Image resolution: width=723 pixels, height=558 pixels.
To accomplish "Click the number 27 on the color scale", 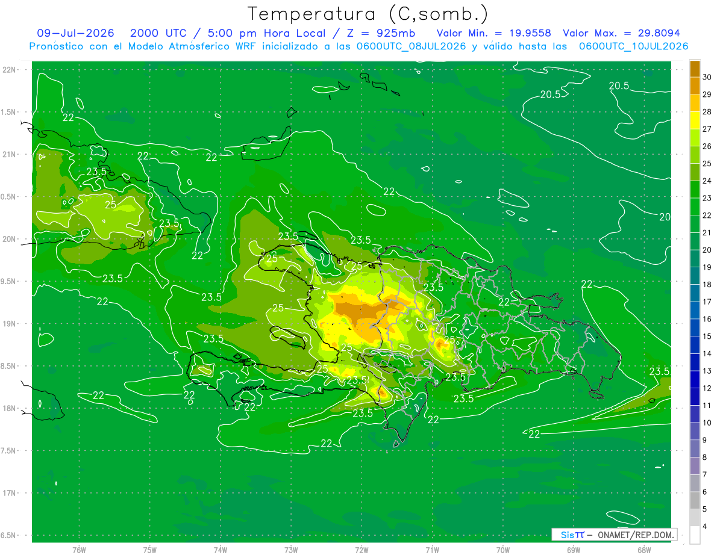I will pyautogui.click(x=707, y=129).
